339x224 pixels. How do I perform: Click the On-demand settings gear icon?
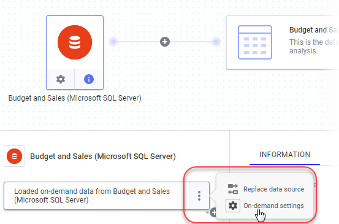[x=233, y=206]
